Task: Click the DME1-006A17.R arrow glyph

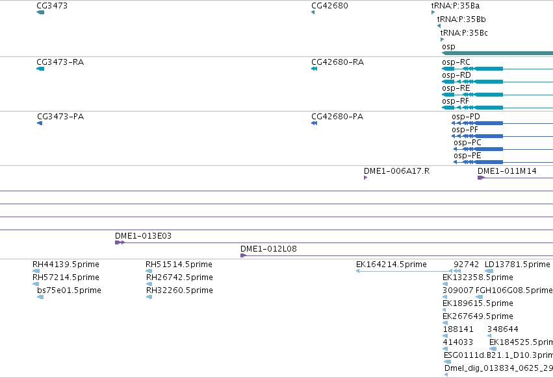Action: pyautogui.click(x=365, y=178)
